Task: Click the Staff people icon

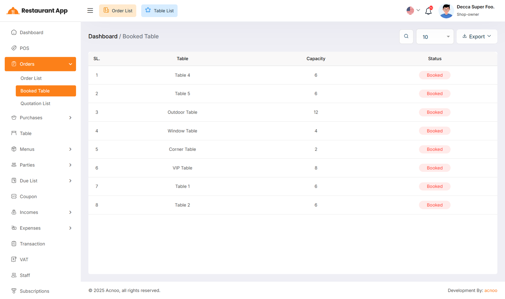Action: [14, 275]
